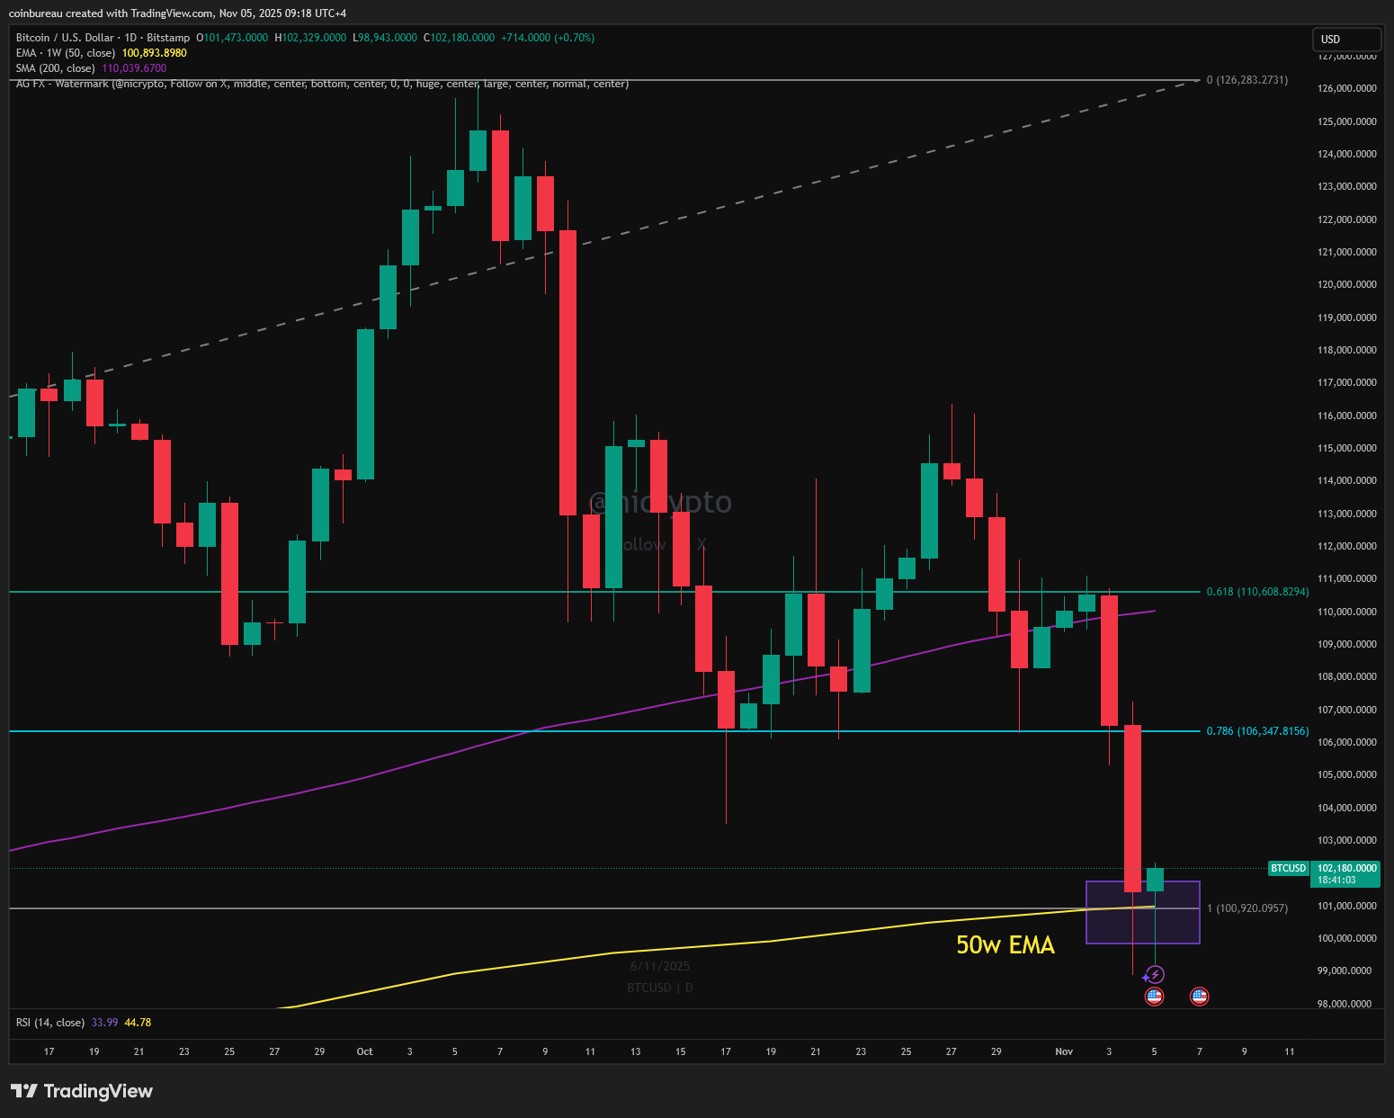This screenshot has width=1394, height=1118.
Task: Select the 0.786 Fibonacci level label
Action: (1257, 731)
